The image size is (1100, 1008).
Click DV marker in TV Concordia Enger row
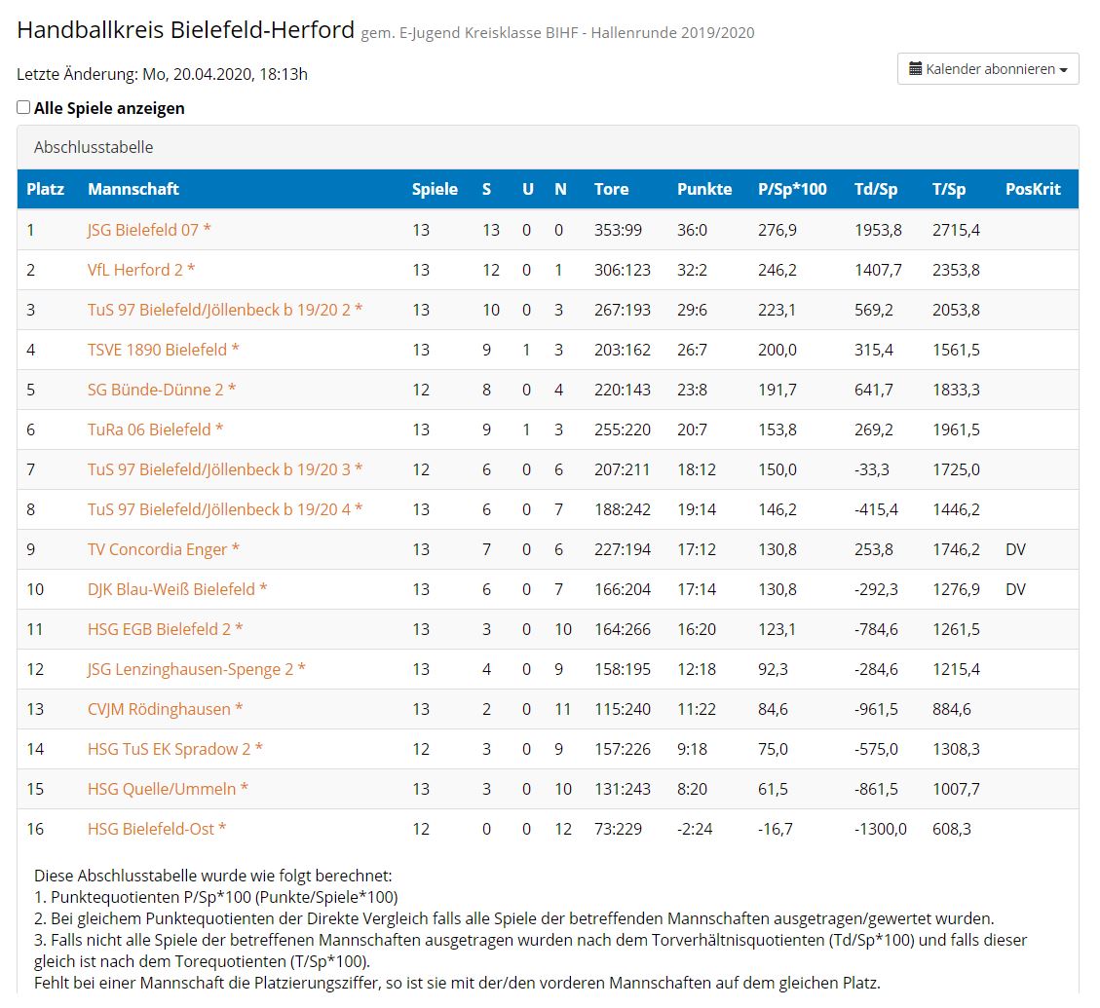[1015, 550]
